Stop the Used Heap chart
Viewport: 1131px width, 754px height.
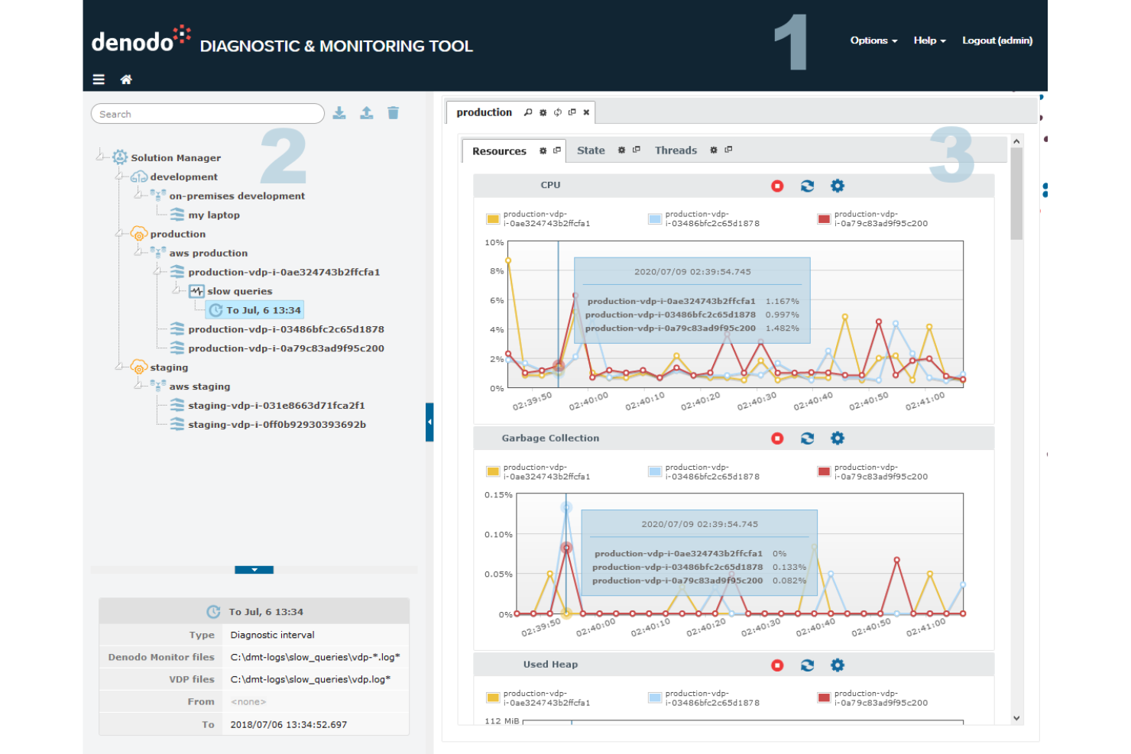pyautogui.click(x=777, y=665)
